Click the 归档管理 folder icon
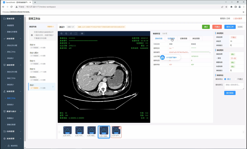This screenshot has width=247, height=149. [4, 131]
